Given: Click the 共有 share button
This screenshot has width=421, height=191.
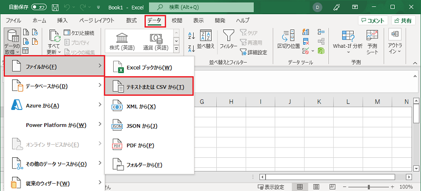Looking at the screenshot, I should pos(403,21).
